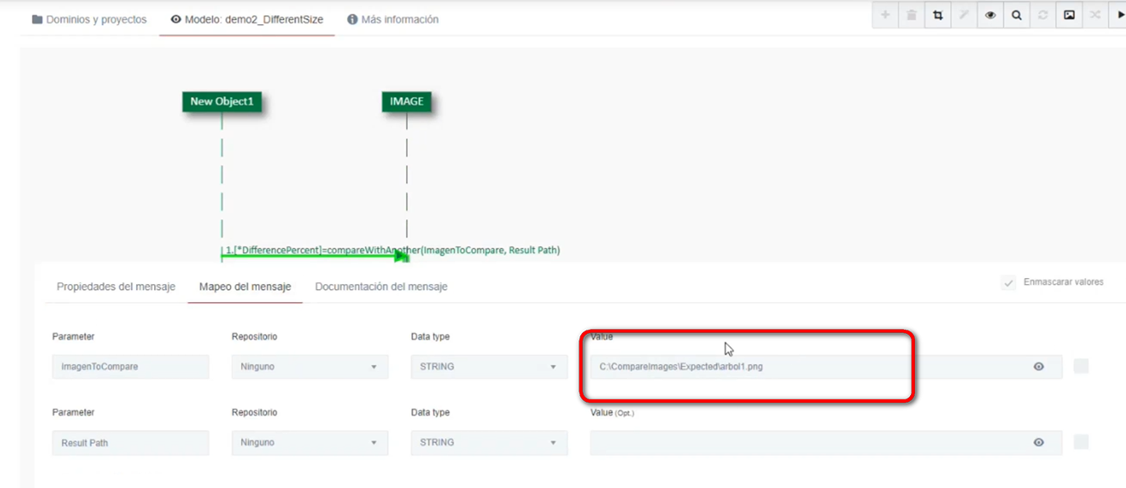Open Documentación del mensaje tab
The image size is (1126, 488).
coord(380,287)
